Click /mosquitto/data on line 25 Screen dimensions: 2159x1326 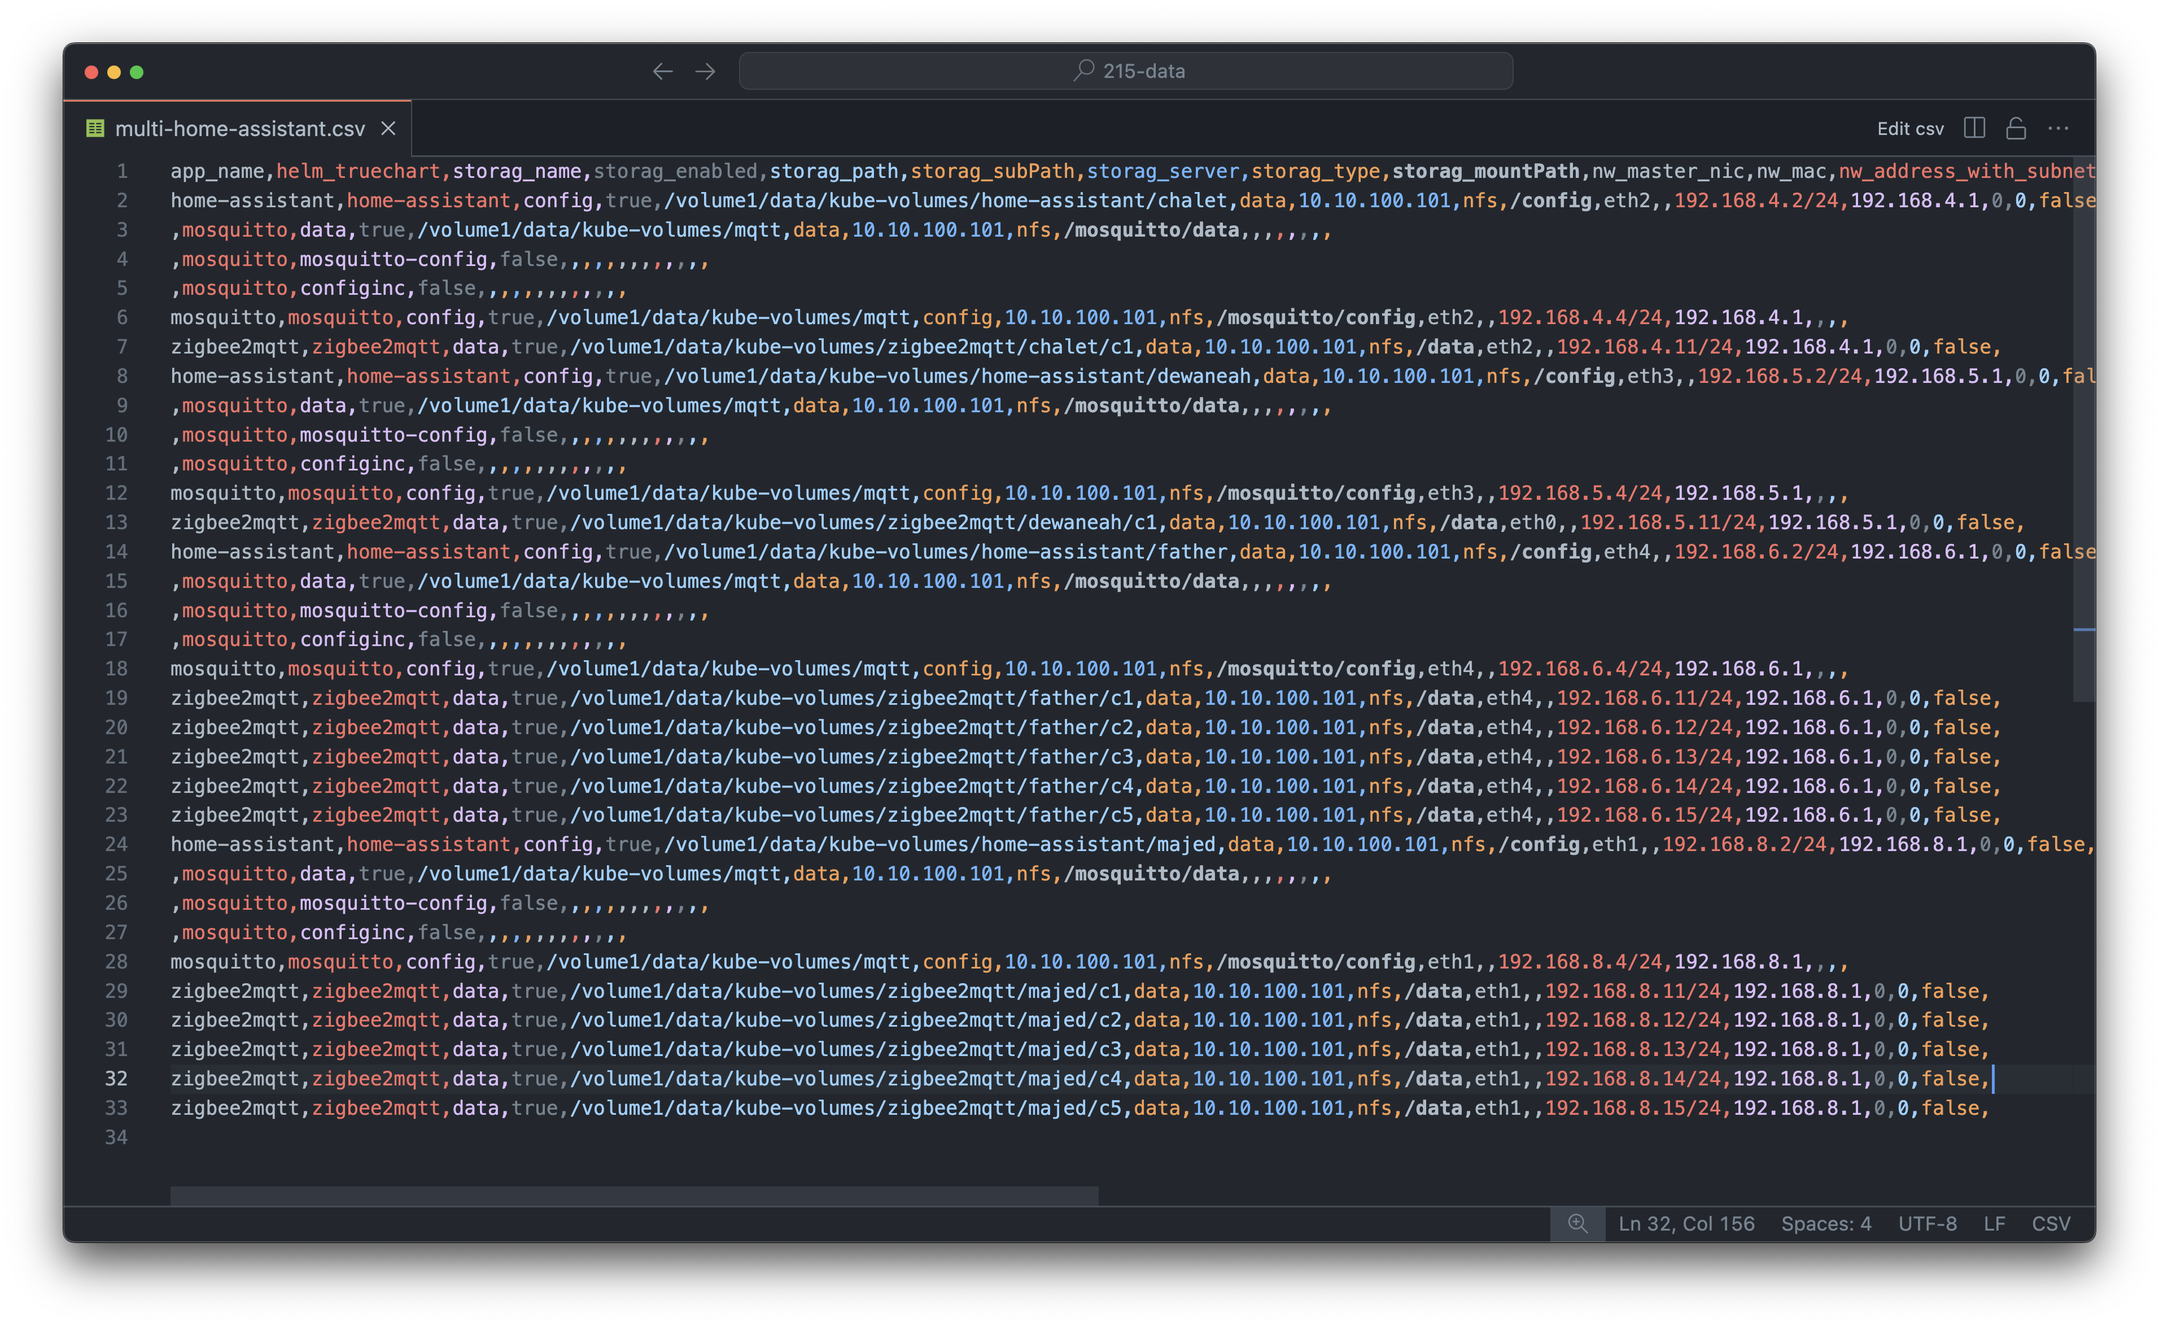(x=1152, y=874)
